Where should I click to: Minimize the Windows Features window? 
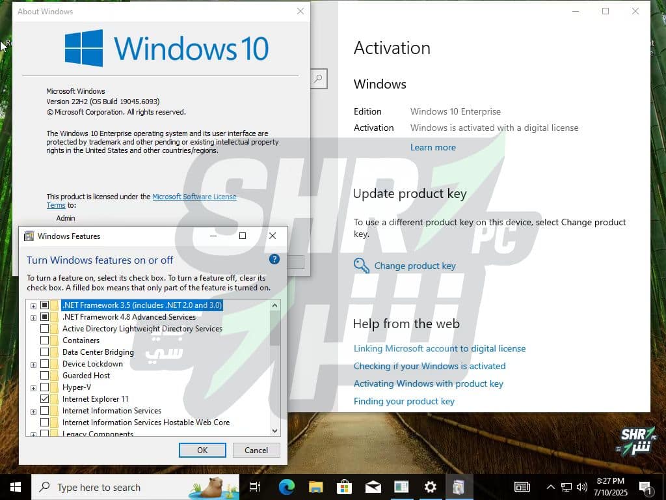click(x=213, y=236)
